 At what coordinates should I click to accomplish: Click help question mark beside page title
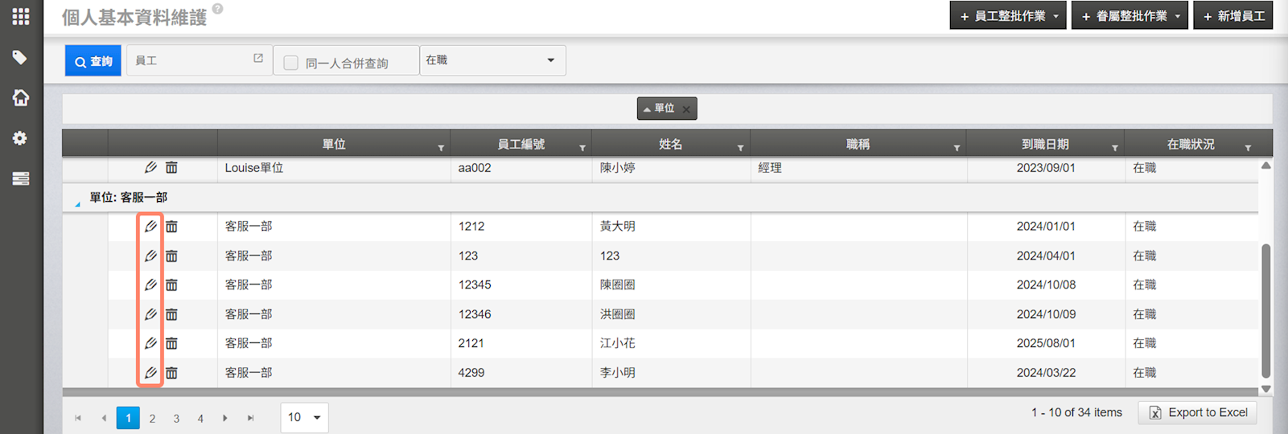pyautogui.click(x=218, y=10)
